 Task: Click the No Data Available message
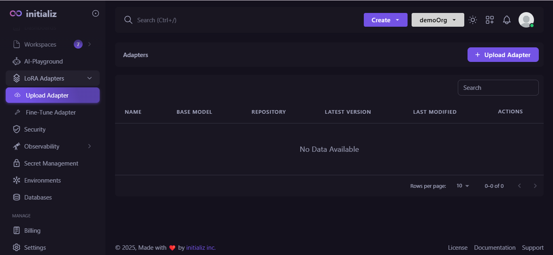[329, 149]
